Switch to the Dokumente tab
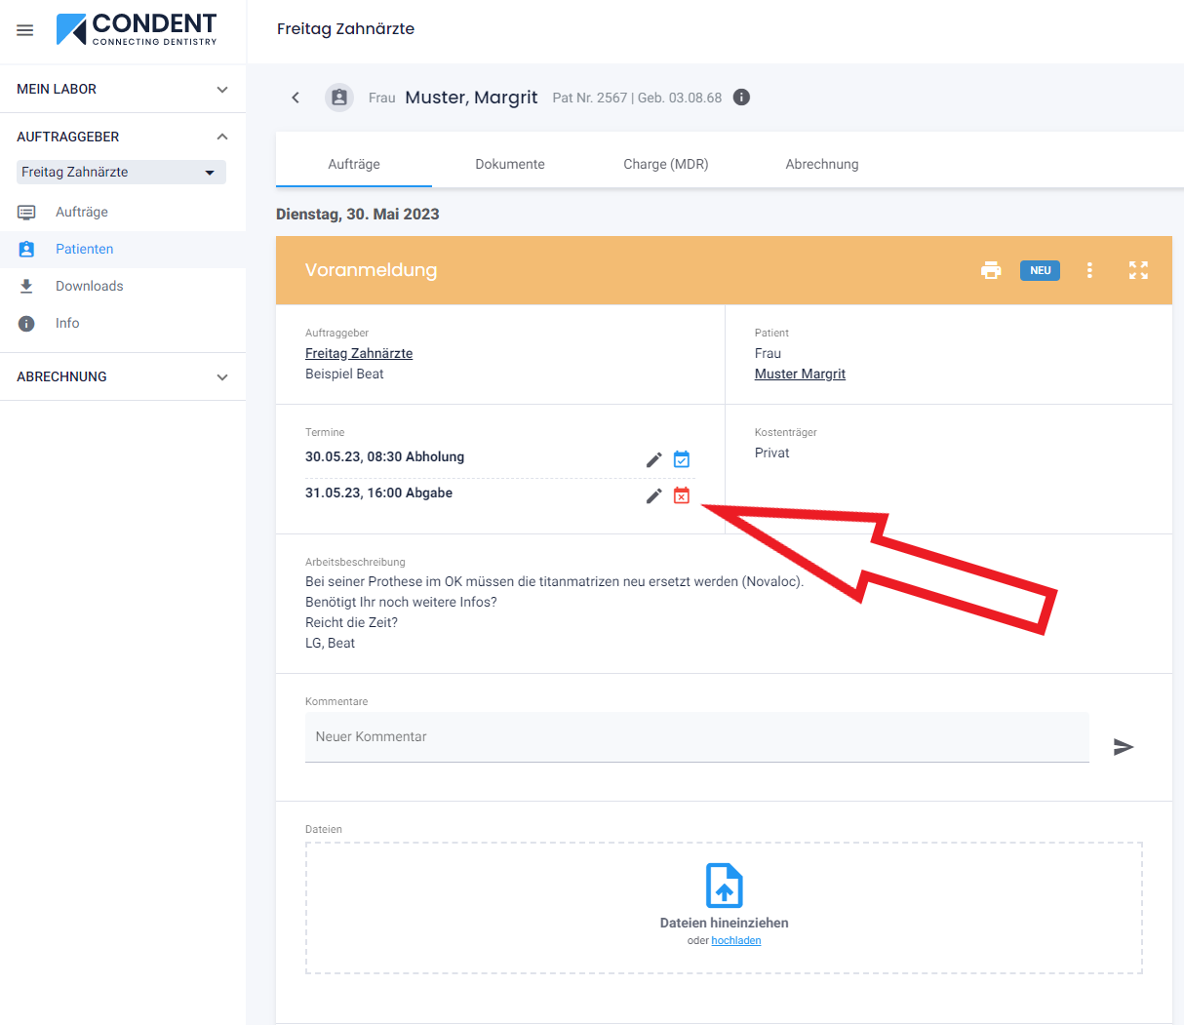The height and width of the screenshot is (1025, 1184). coord(510,164)
